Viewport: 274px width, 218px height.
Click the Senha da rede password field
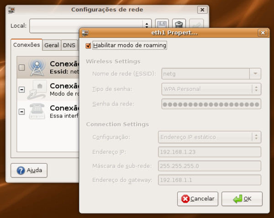pyautogui.click(x=211, y=104)
